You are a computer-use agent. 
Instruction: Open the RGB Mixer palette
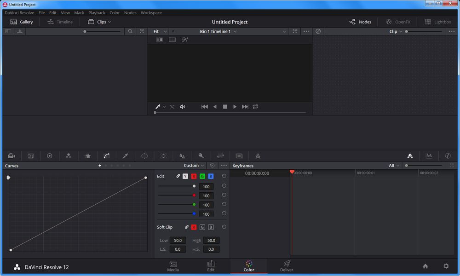point(68,155)
